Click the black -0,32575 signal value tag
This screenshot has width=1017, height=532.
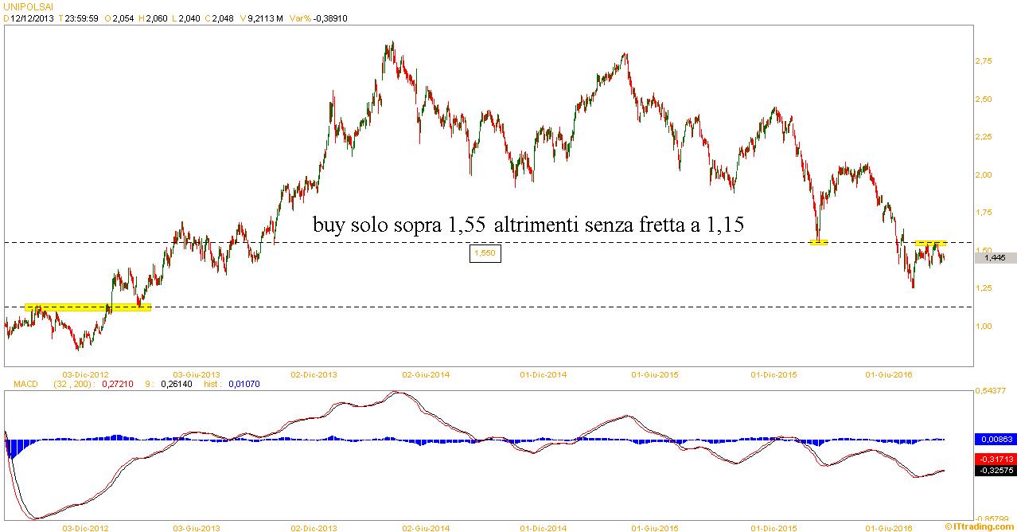click(x=994, y=471)
